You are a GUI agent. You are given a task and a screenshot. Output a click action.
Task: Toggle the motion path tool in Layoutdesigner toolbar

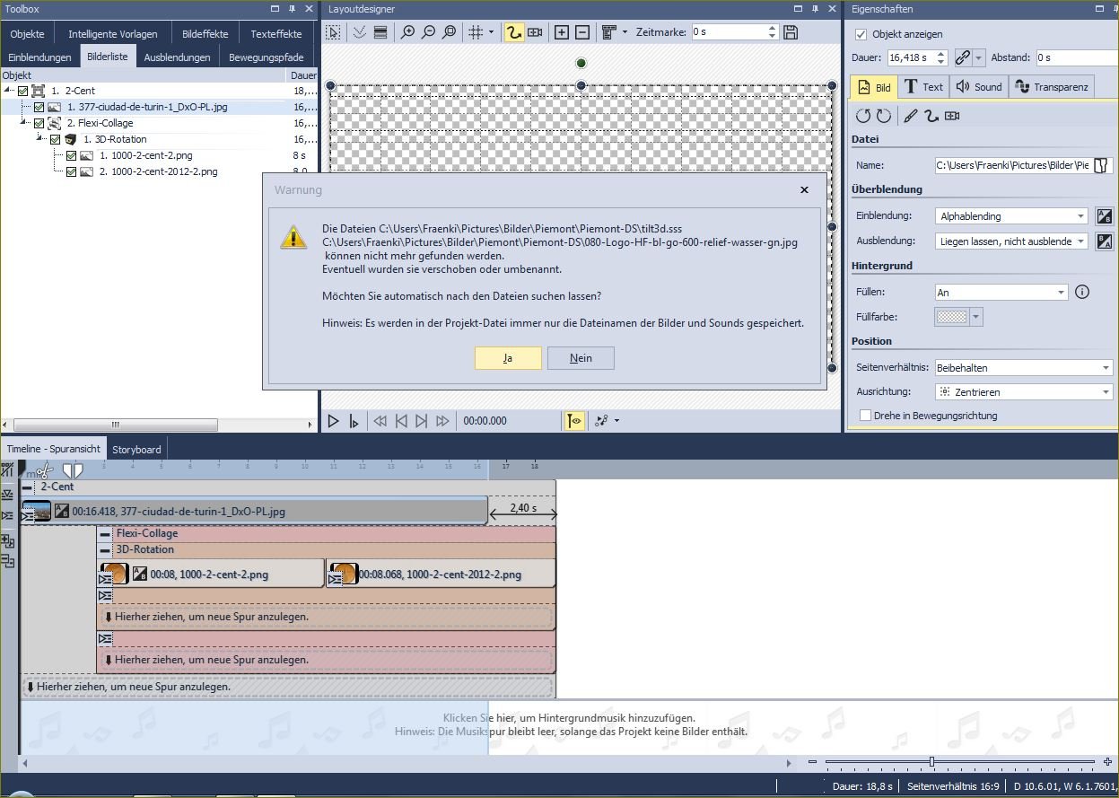pos(513,32)
